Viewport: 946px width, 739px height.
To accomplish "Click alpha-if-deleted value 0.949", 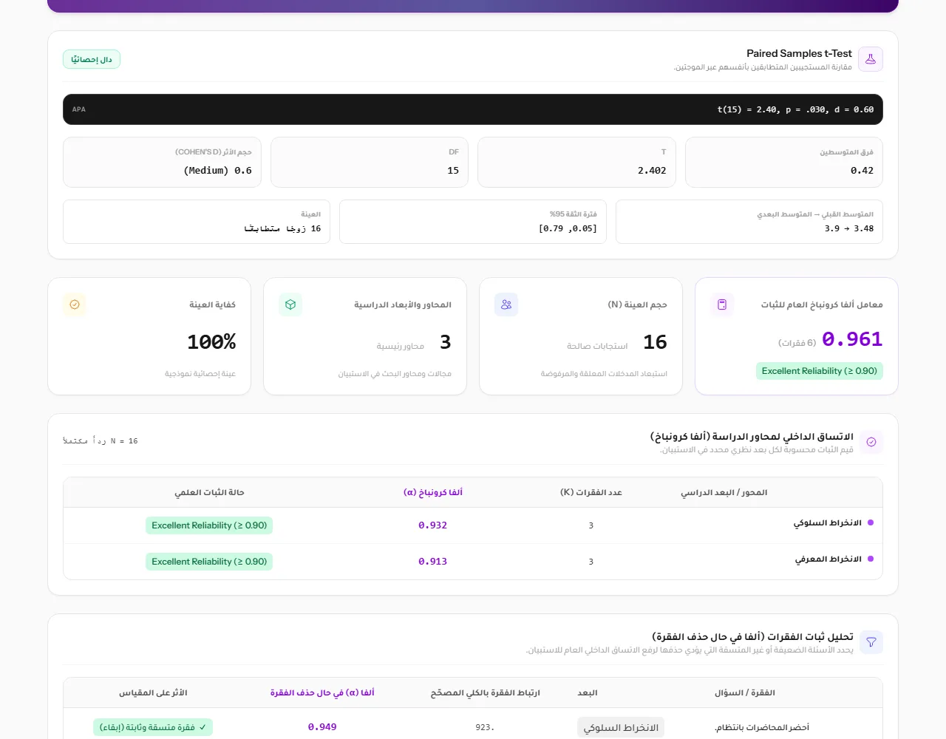I will (322, 727).
